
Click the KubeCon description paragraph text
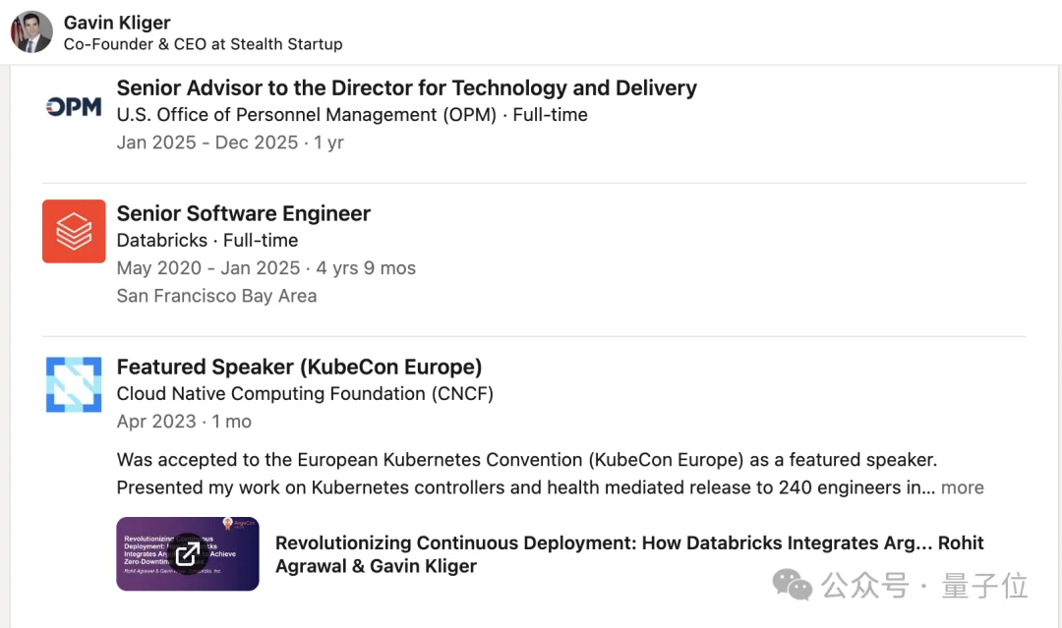(550, 474)
